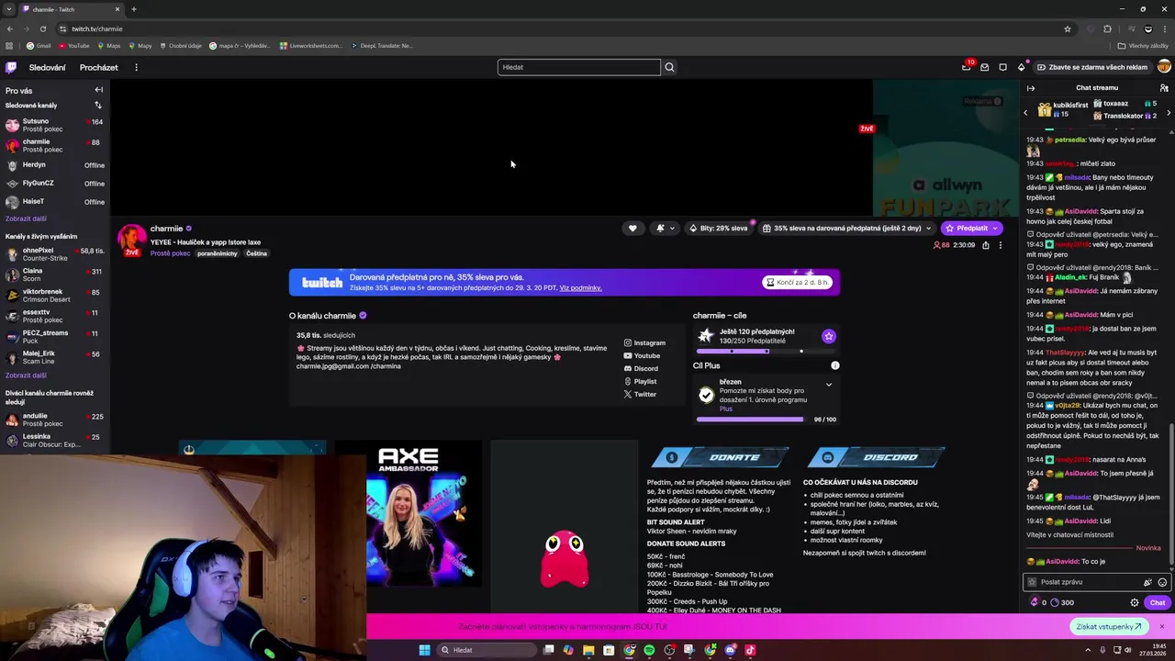Open the Playlist social link

(641, 381)
